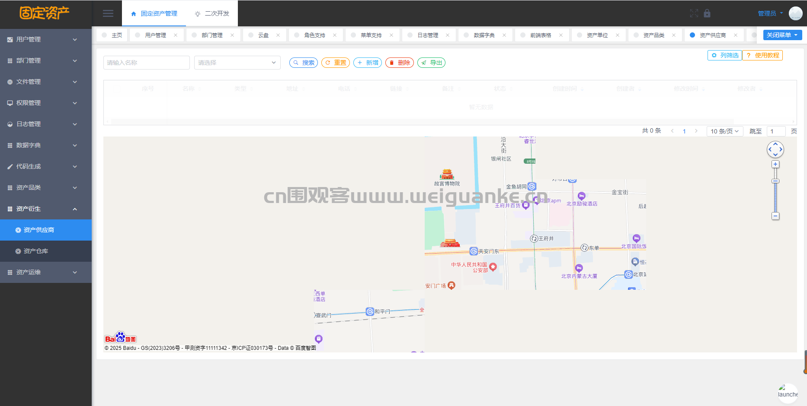The width and height of the screenshot is (807, 406).
Task: Open the 10 条/页 page size dropdown
Action: tap(724, 131)
